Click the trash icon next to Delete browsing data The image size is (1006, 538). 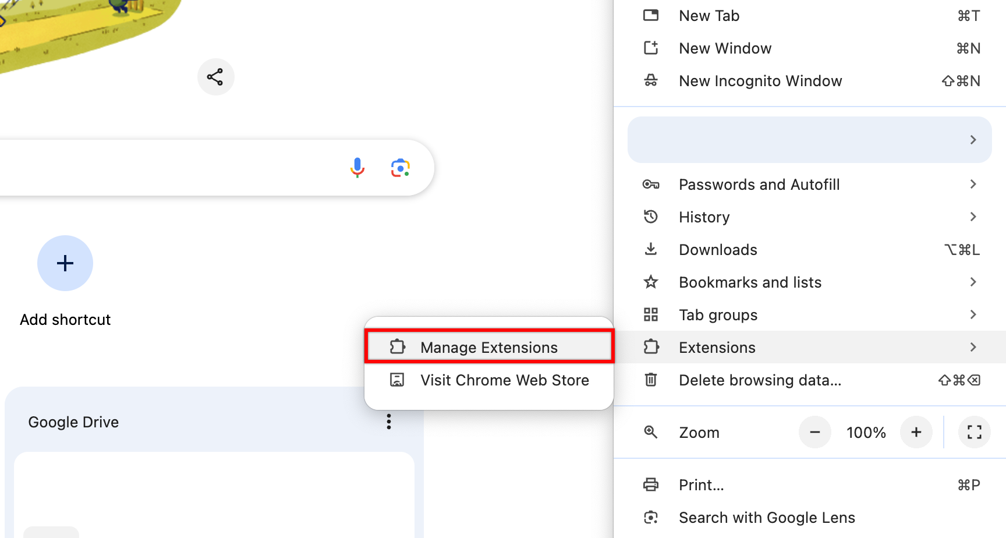(x=650, y=380)
